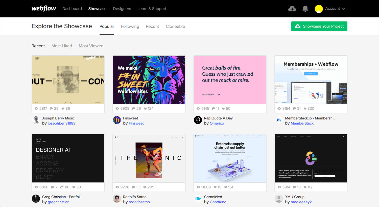Click the Finsweet author link
Screen dimensions: 379x207
[x=136, y=123]
